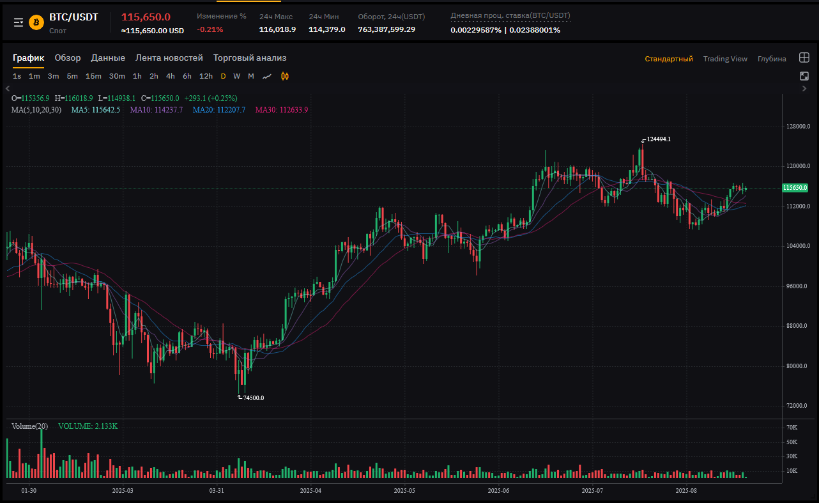Viewport: 819px width, 503px height.
Task: Click the BTC/USDT pair name
Action: [x=73, y=17]
